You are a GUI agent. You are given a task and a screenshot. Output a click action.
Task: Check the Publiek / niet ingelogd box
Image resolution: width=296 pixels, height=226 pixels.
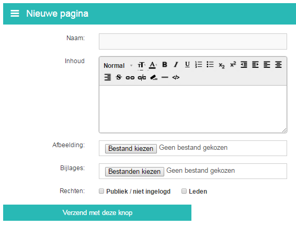click(x=101, y=191)
